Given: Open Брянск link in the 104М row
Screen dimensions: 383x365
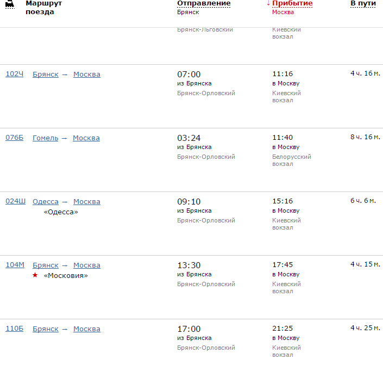Looking at the screenshot, I should click(46, 265).
